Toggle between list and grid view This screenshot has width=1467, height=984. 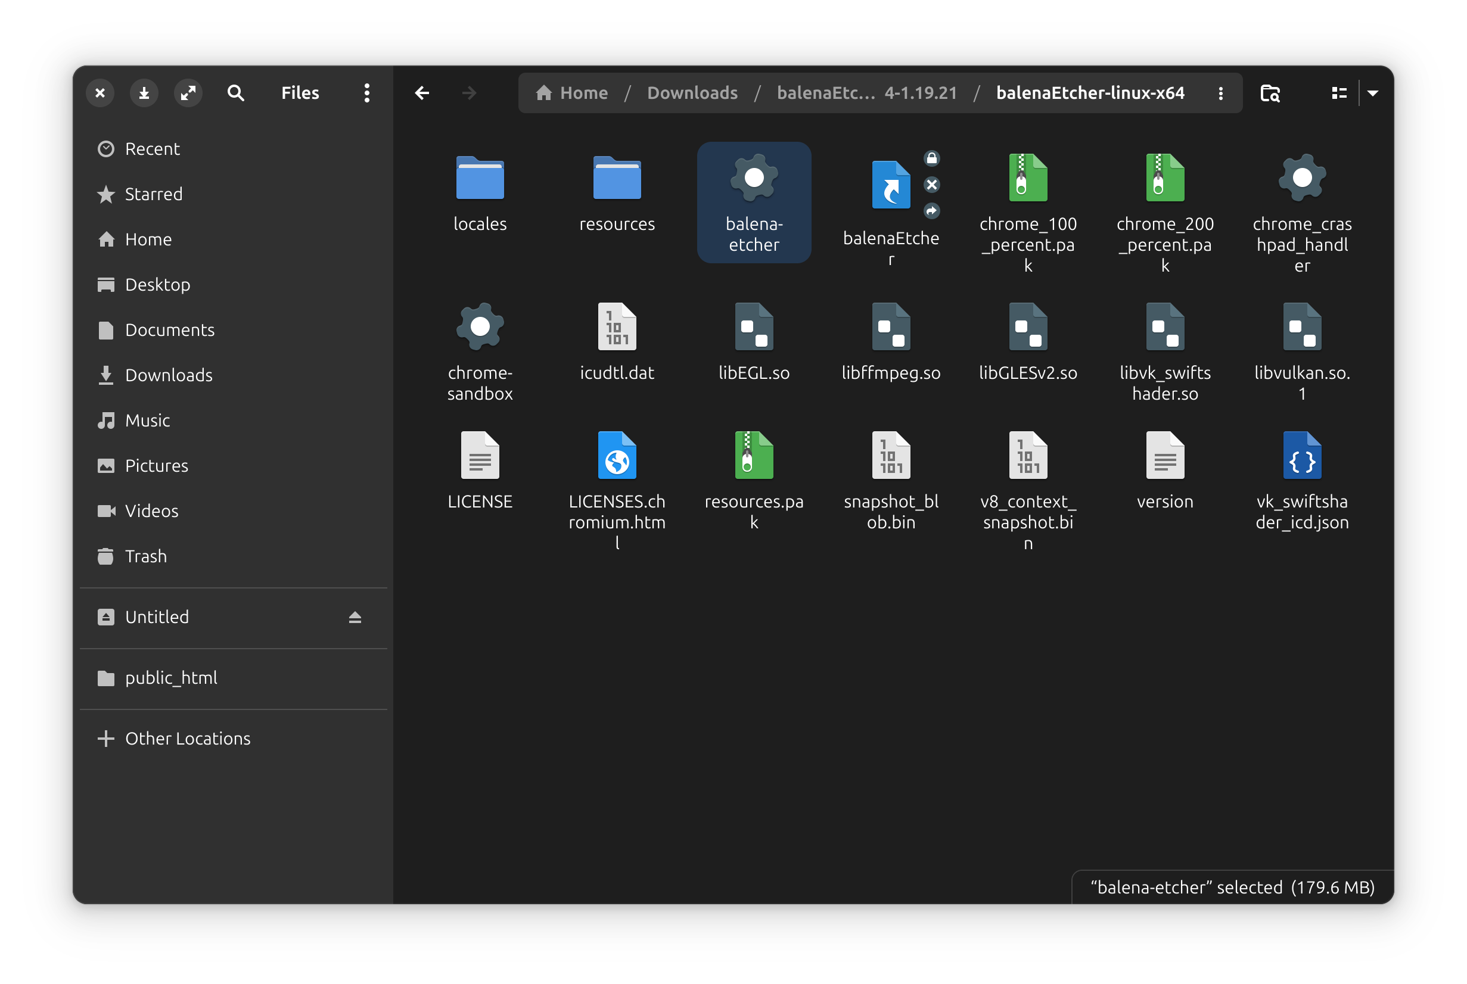(1338, 93)
